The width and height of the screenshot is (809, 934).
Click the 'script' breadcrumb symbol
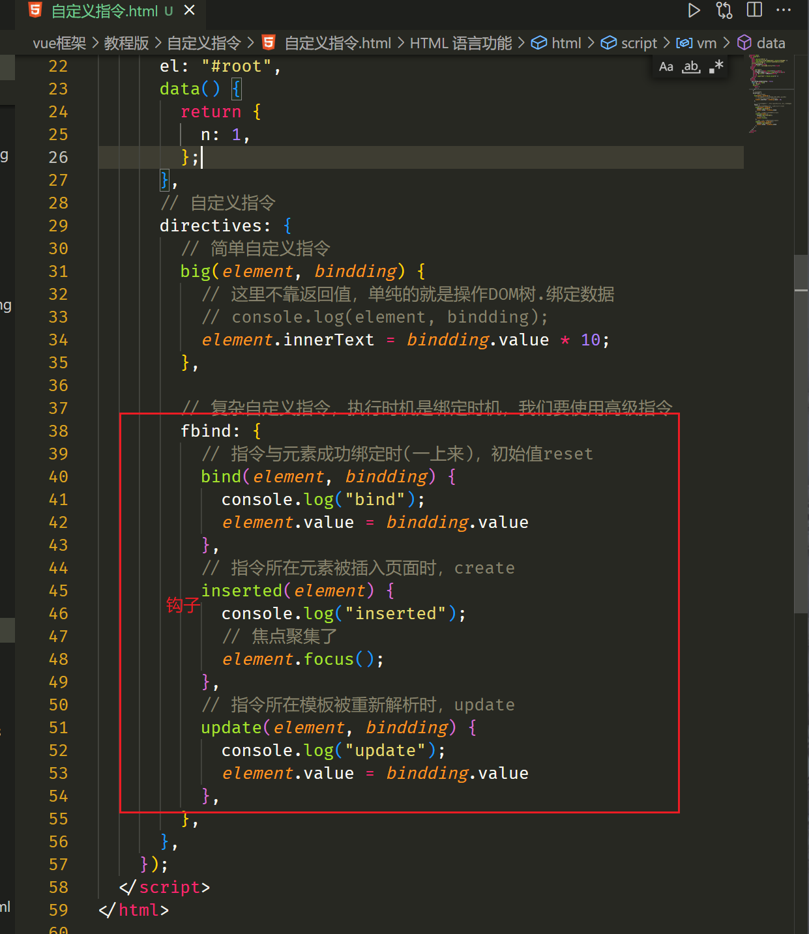[x=639, y=43]
